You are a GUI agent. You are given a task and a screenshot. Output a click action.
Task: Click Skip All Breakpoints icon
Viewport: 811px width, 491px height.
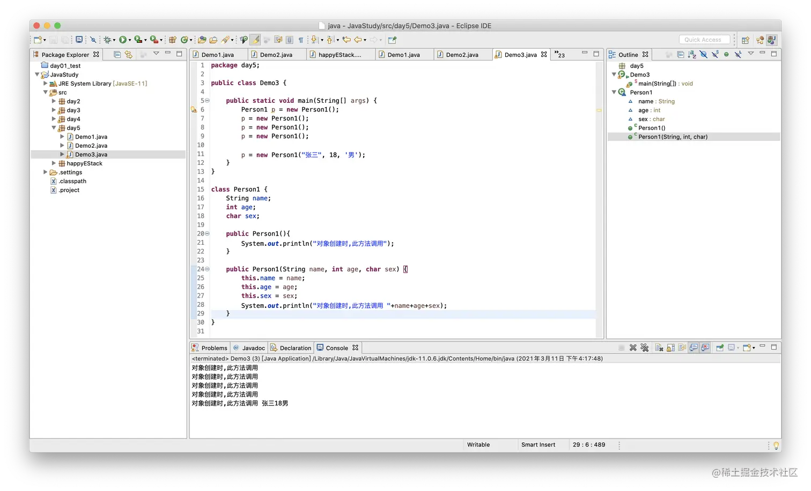pyautogui.click(x=93, y=40)
